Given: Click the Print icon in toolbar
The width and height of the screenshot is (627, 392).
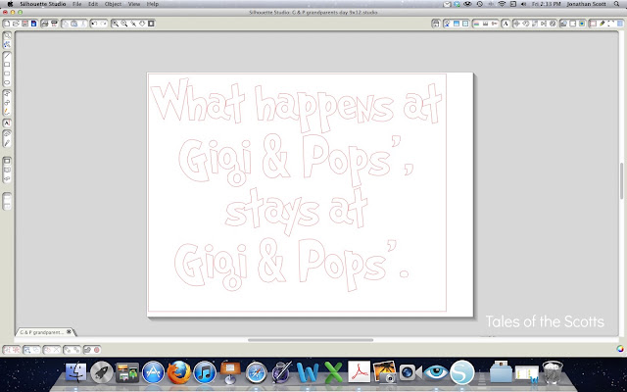Looking at the screenshot, I should click(x=45, y=24).
